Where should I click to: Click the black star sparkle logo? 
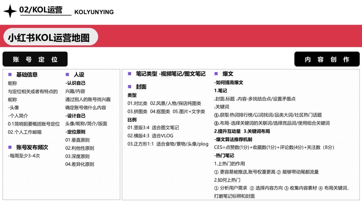pyautogui.click(x=10, y=11)
